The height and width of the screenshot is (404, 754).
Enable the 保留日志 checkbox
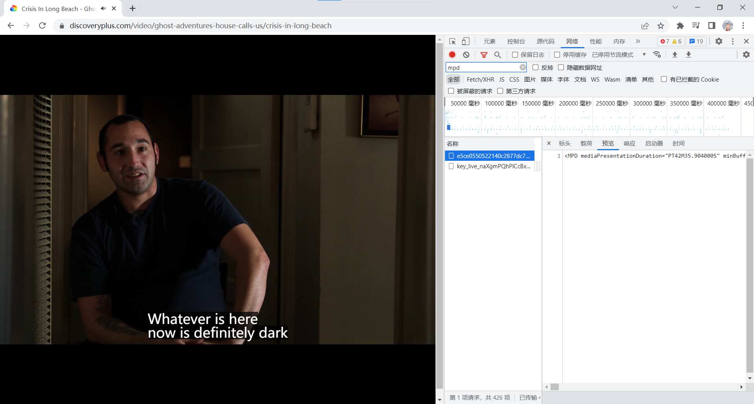pos(515,55)
